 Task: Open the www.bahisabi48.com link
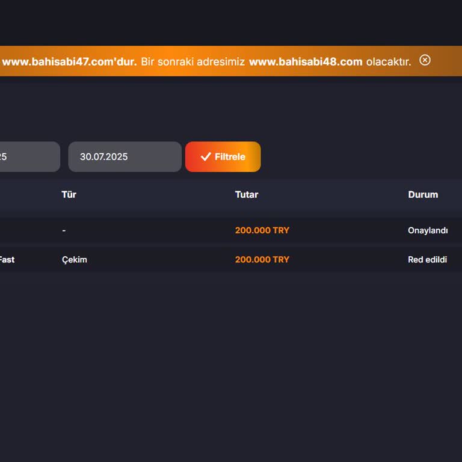point(306,62)
